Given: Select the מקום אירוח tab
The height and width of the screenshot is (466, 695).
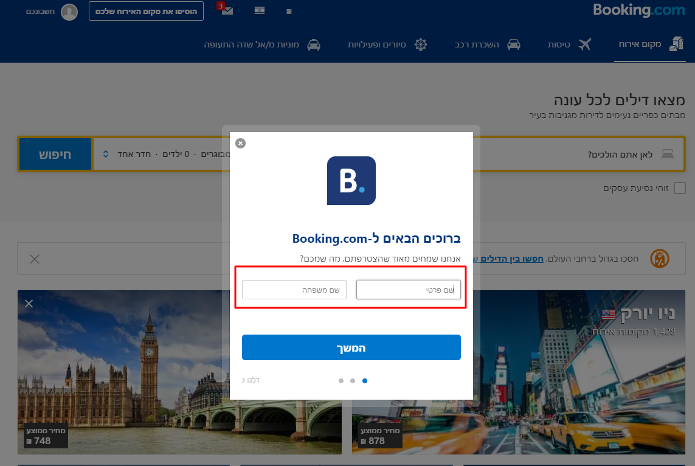Looking at the screenshot, I should 650,44.
